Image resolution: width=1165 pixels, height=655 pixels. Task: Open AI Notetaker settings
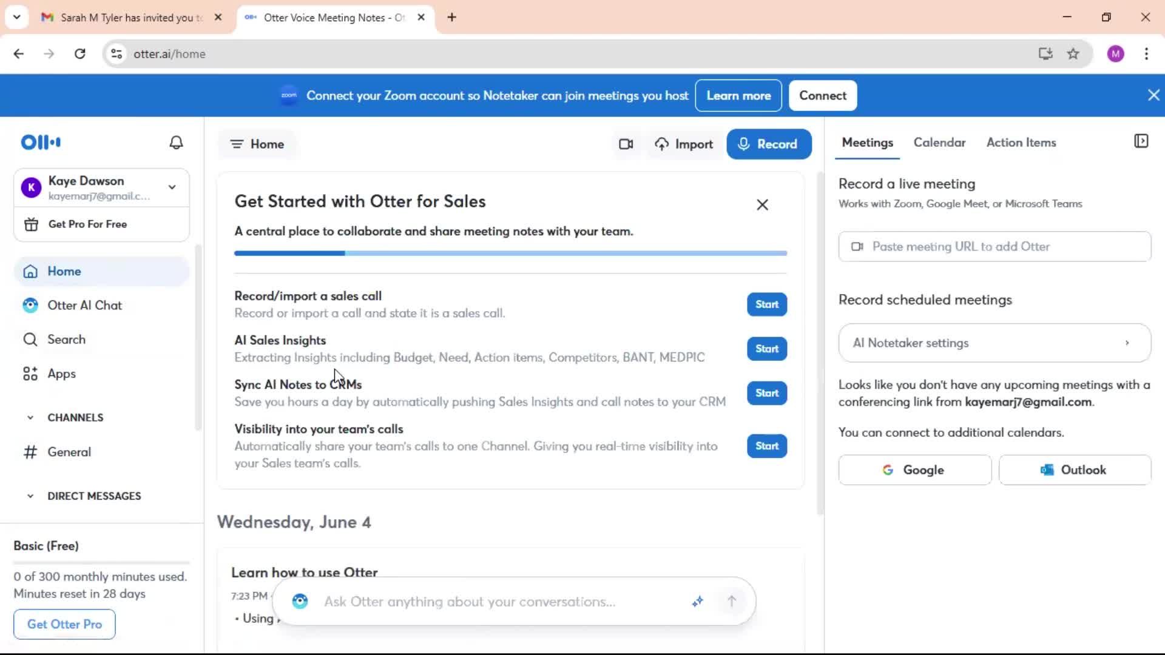click(x=994, y=343)
